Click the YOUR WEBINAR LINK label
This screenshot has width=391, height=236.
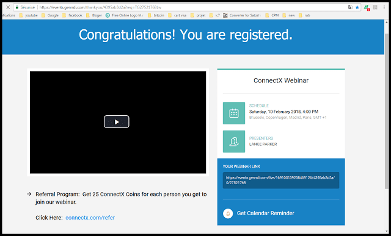coord(241,166)
